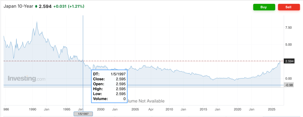Click the 2000 label on the time axis
The image size is (303, 117).
point(101,109)
